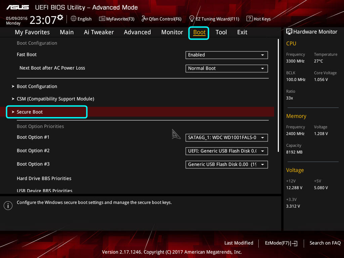This screenshot has width=344, height=258.
Task: Select the Boot tab
Action: [x=199, y=33]
